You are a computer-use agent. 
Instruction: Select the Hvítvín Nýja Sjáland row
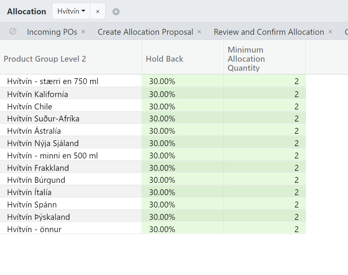click(43, 143)
